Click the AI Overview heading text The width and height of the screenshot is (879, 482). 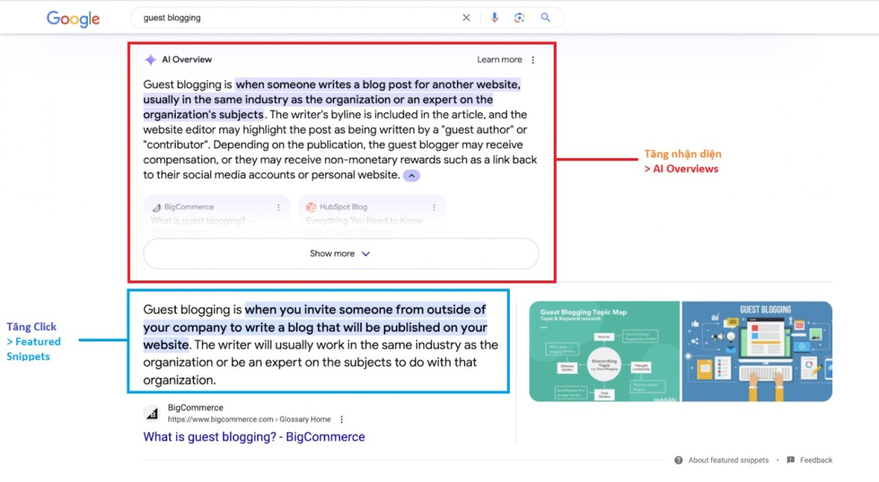187,60
